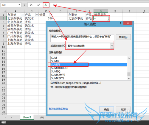Add a new sheet with the plus icon
This screenshot has height=125, width=149.
pos(42,118)
